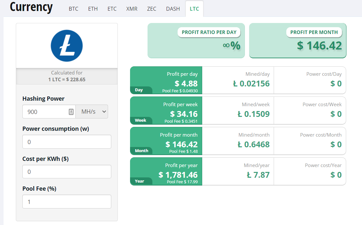Click the Currency heading
Image resolution: width=362 pixels, height=225 pixels.
(31, 7)
